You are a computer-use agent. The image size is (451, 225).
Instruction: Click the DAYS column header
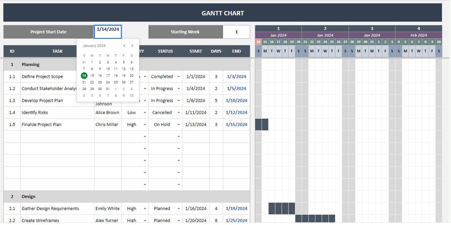click(216, 51)
